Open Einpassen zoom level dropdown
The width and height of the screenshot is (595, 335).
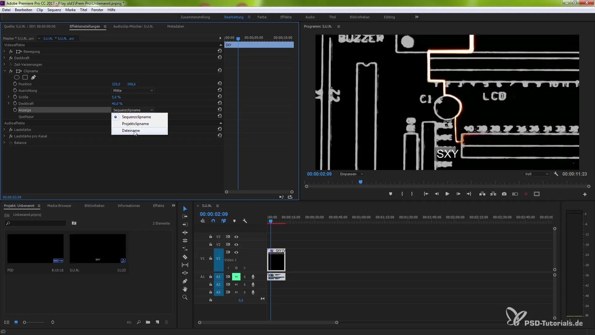coord(351,174)
